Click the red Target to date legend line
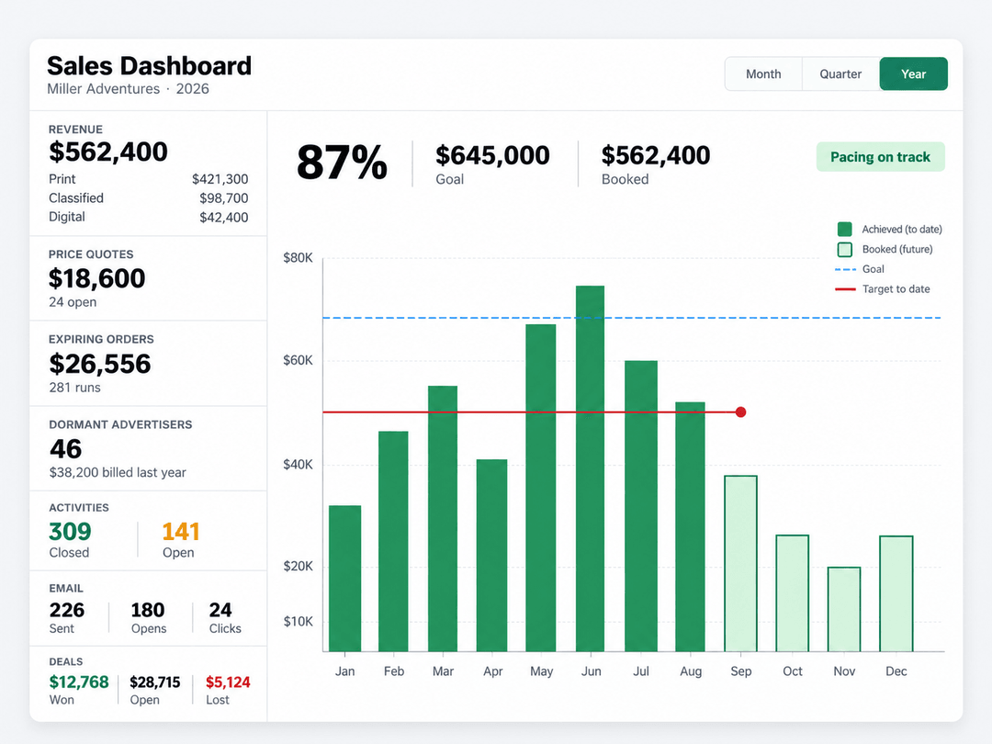This screenshot has height=744, width=992. pyautogui.click(x=845, y=289)
